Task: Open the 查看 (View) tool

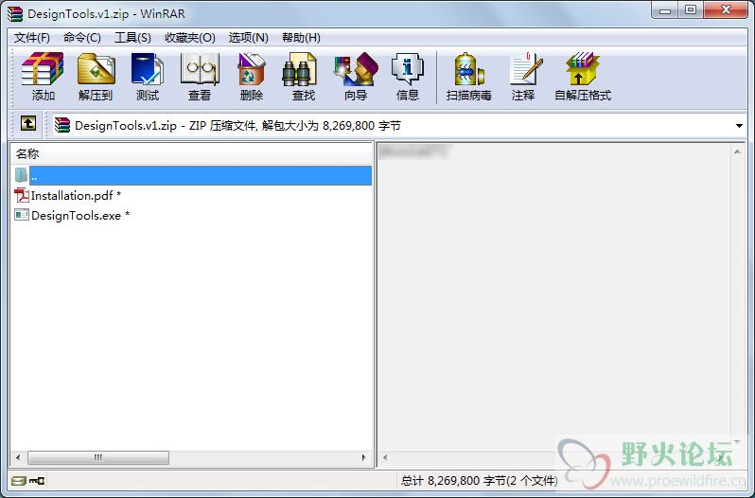Action: pos(200,77)
